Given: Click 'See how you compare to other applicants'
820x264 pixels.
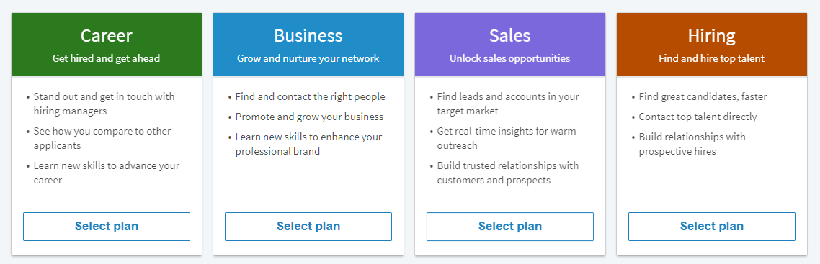Looking at the screenshot, I should click(102, 138).
